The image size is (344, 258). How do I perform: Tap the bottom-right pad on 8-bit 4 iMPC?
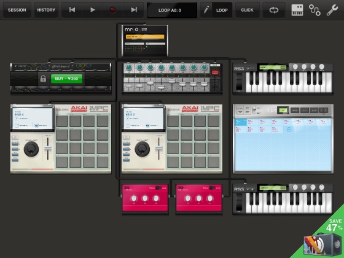point(103,162)
